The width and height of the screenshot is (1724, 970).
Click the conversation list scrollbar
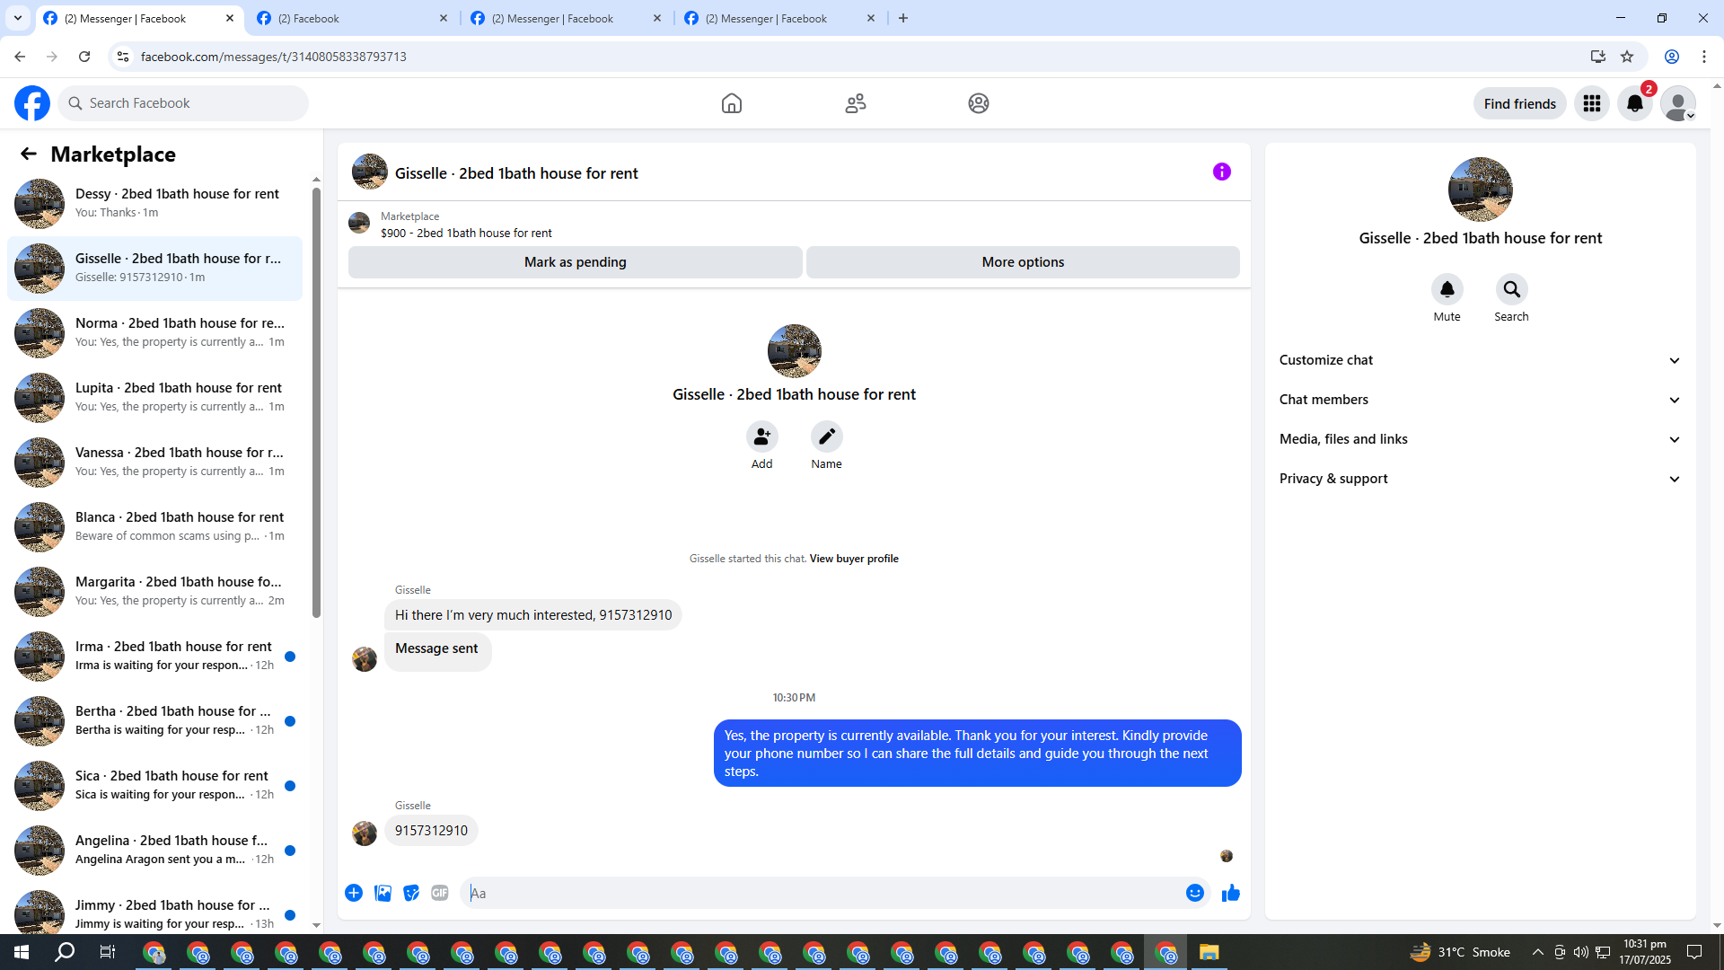click(x=316, y=402)
